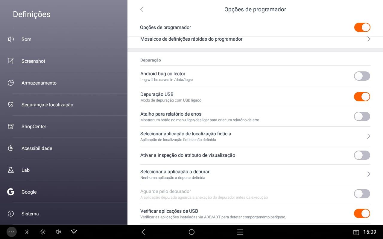The image size is (383, 239).
Task: Tap the Lab flask icon
Action: (x=11, y=170)
